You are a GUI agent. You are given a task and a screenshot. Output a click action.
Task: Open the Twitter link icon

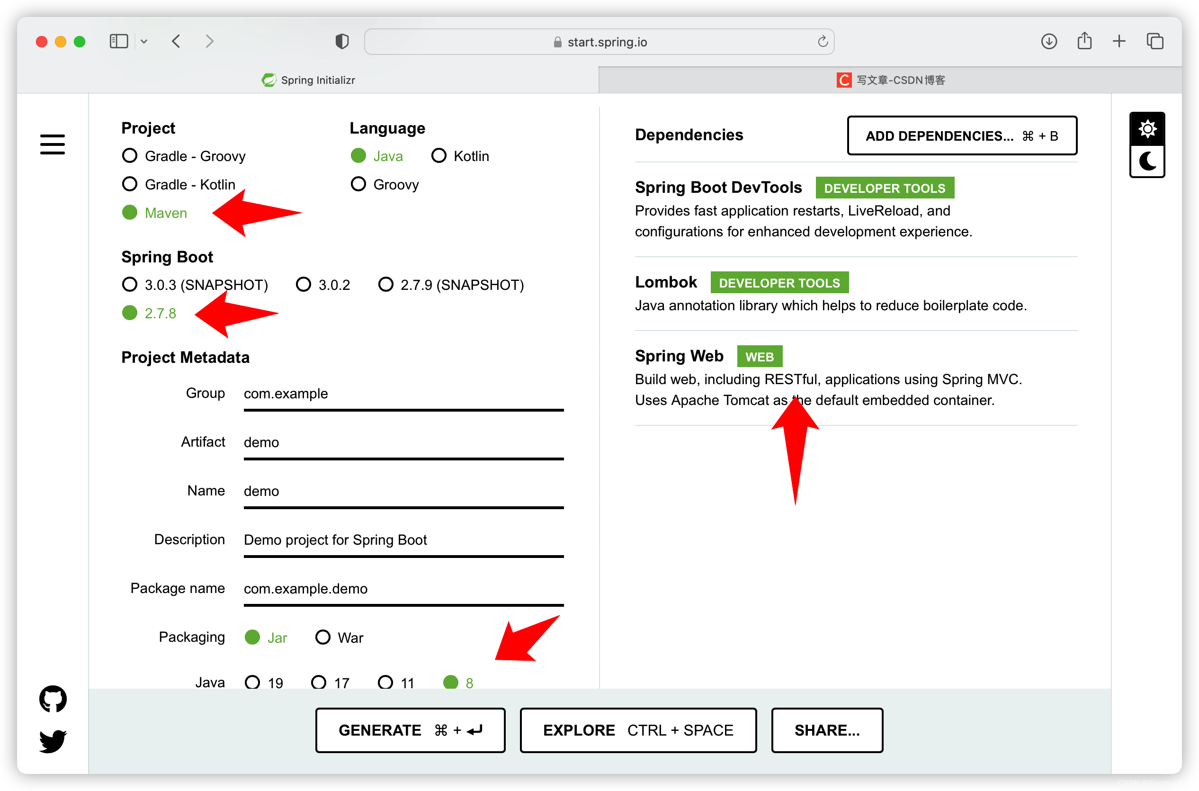[53, 741]
